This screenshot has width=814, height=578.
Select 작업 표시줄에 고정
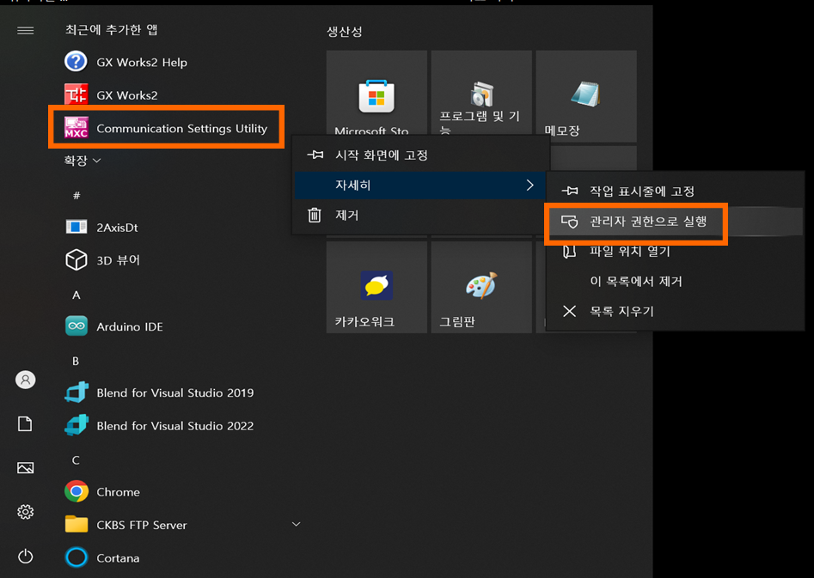click(676, 191)
